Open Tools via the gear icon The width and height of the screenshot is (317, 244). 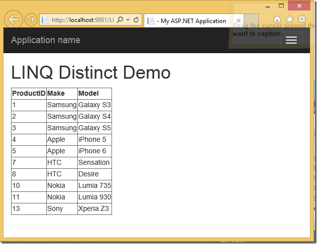click(x=302, y=19)
